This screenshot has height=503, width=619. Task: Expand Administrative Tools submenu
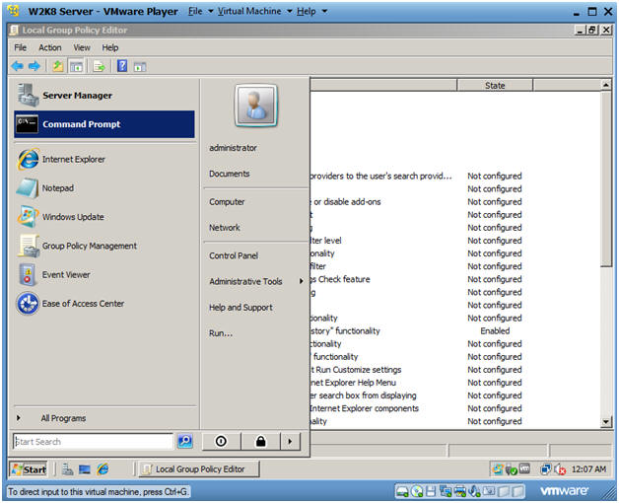pyautogui.click(x=256, y=281)
